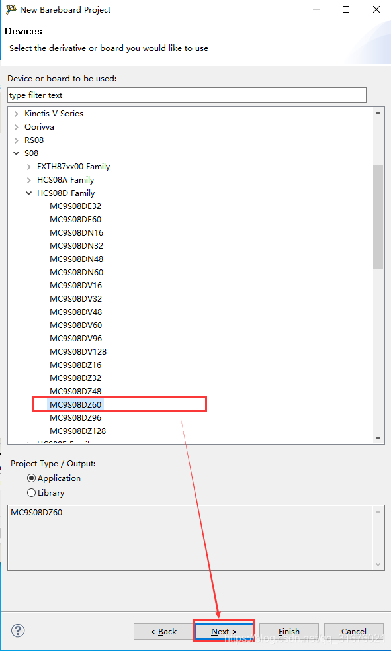The height and width of the screenshot is (651, 391).
Task: Select MC9S08DE32 device
Action: 75,206
